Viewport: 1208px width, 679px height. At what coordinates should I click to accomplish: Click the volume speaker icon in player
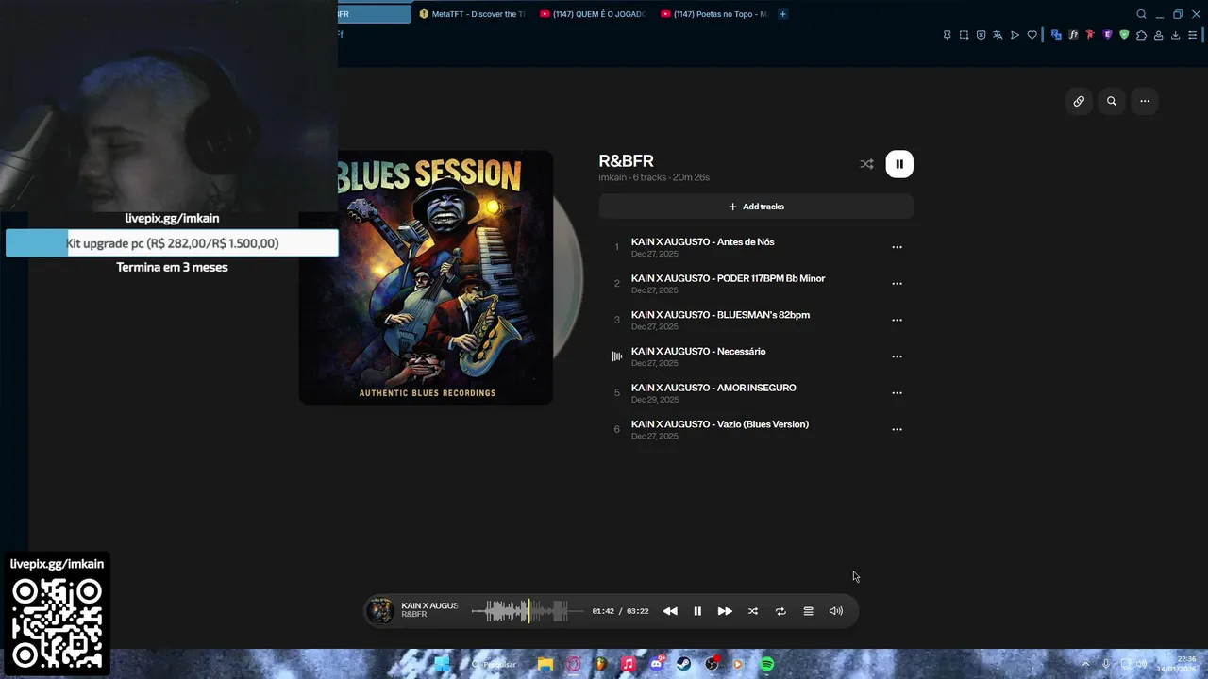click(x=836, y=611)
